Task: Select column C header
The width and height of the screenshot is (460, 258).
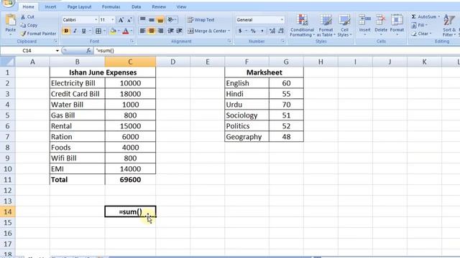Action: click(130, 62)
